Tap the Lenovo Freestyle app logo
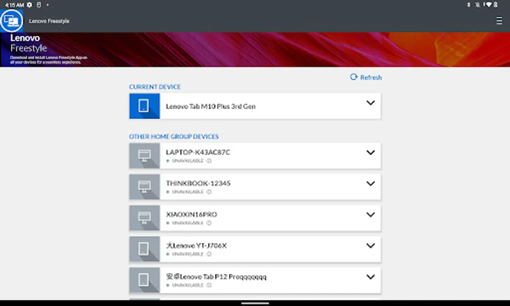The image size is (510, 306). [x=12, y=21]
